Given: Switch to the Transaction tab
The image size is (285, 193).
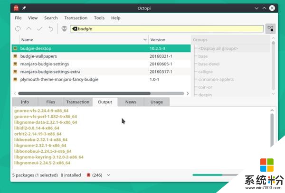Looking at the screenshot, I should 78,102.
